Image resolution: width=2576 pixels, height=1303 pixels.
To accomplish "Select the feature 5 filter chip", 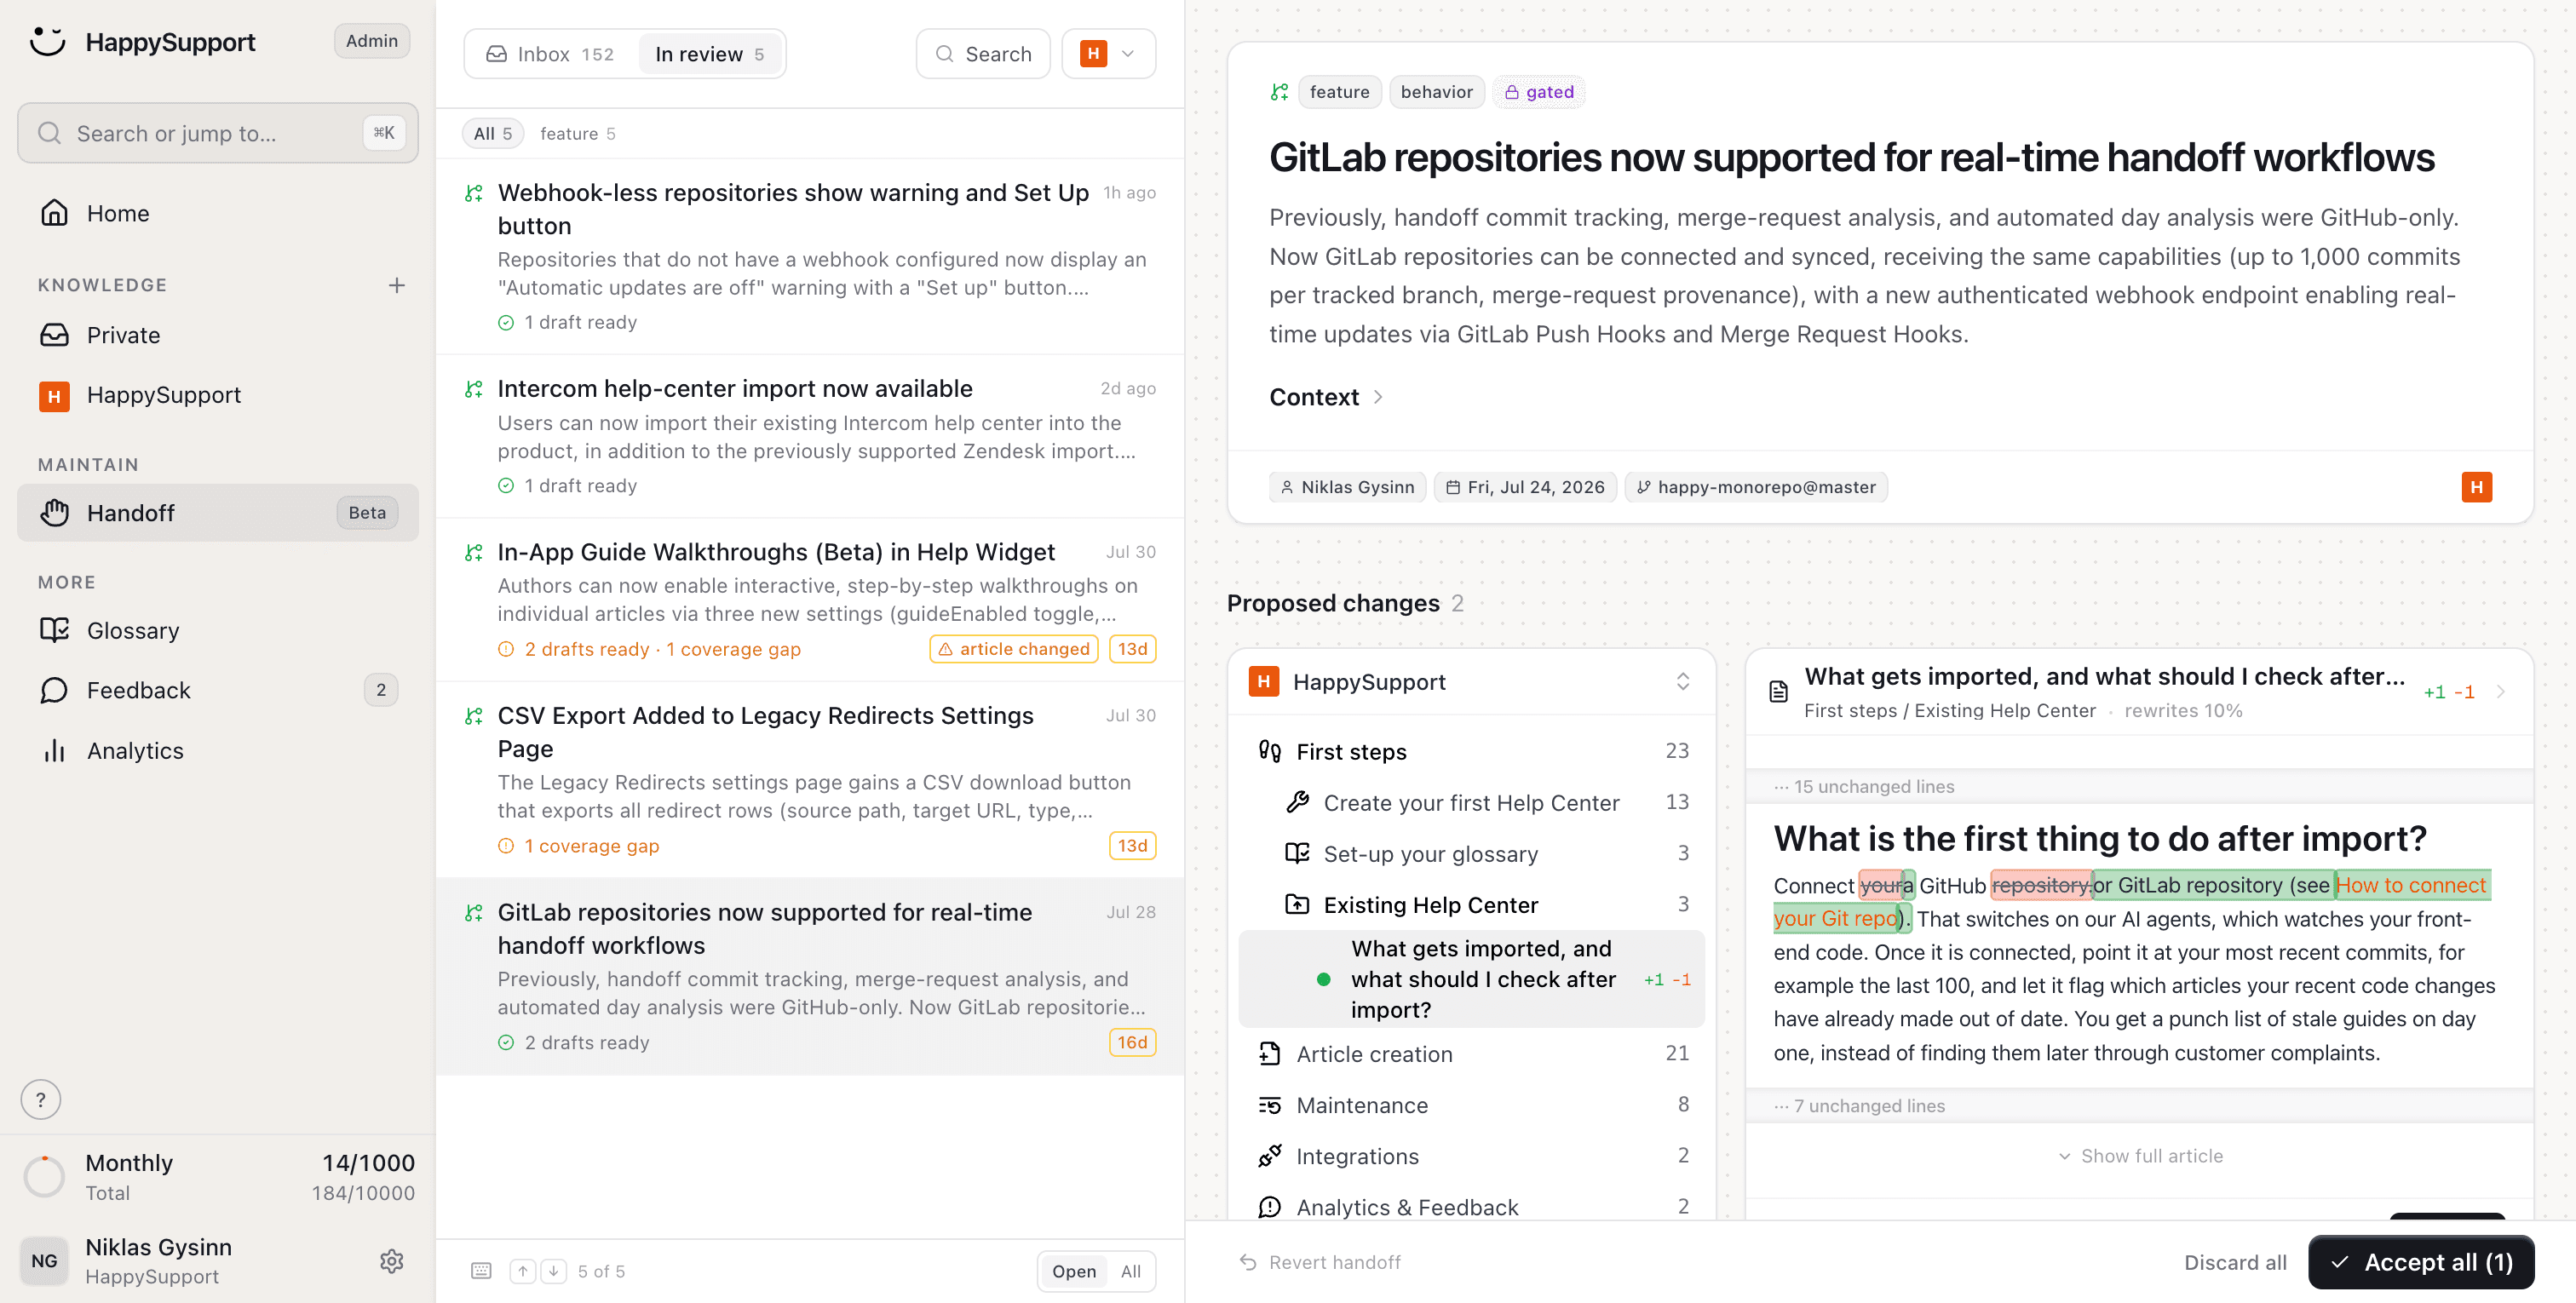I will click(577, 134).
